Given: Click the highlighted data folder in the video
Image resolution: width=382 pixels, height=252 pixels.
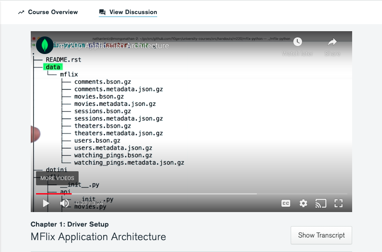Looking at the screenshot, I should click(x=53, y=67).
